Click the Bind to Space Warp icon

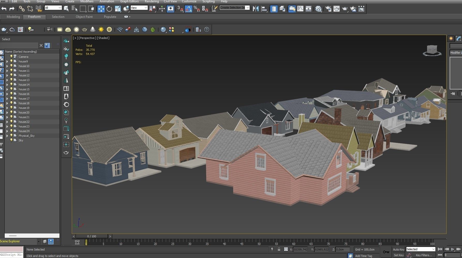39,9
